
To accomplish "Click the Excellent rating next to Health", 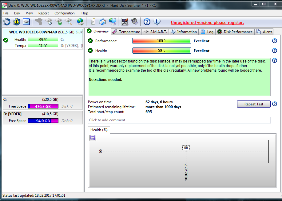I will 201,51.
